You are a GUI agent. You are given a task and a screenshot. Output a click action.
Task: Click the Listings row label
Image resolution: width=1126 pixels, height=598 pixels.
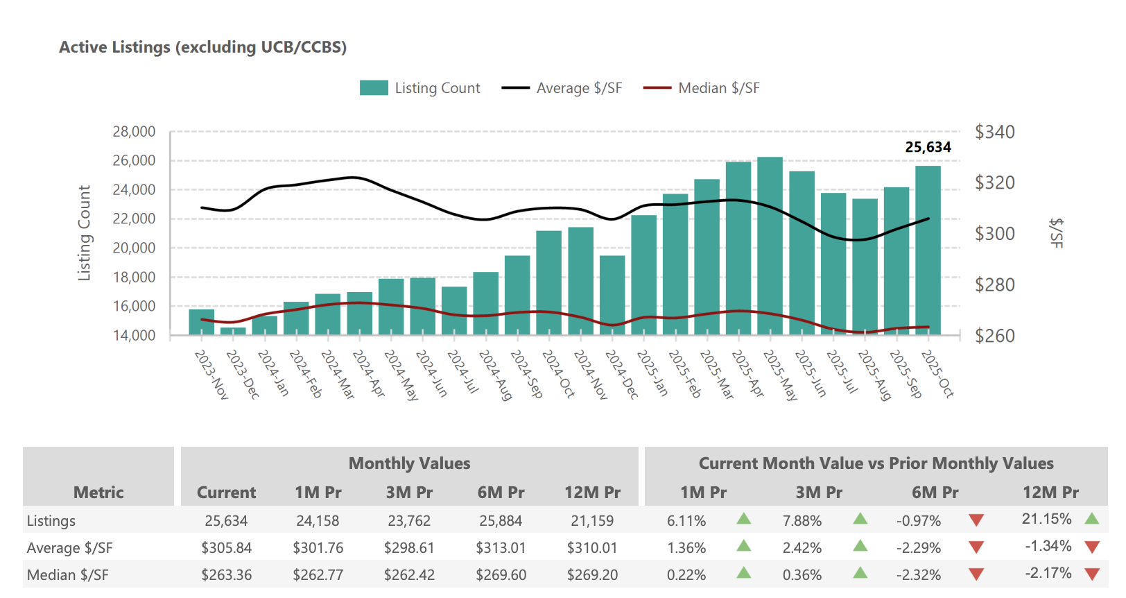click(x=51, y=520)
